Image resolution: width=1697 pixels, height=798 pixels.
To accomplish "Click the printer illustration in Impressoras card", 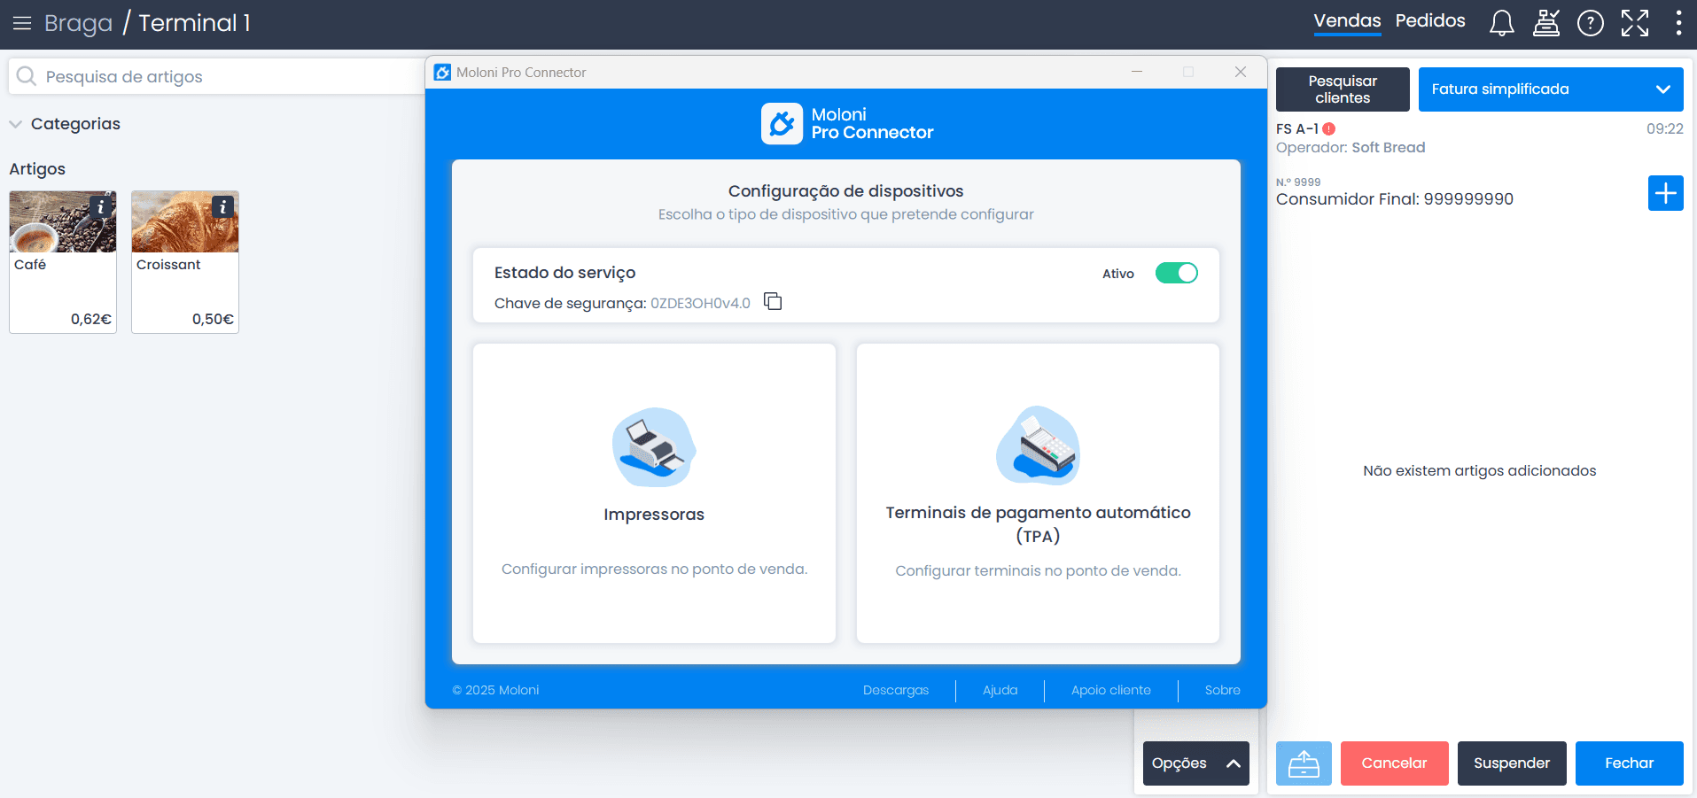I will coord(654,447).
